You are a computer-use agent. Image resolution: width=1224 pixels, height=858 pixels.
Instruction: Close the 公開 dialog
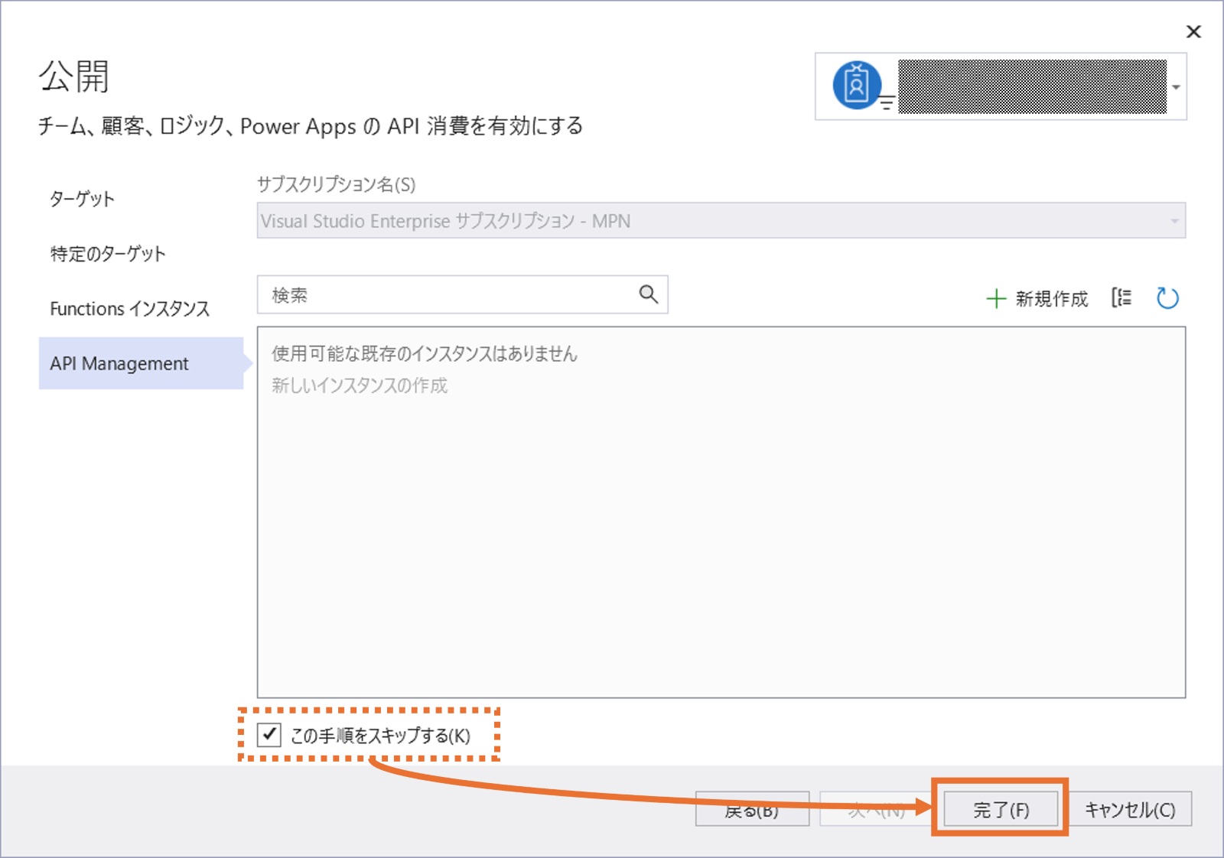[x=1193, y=31]
